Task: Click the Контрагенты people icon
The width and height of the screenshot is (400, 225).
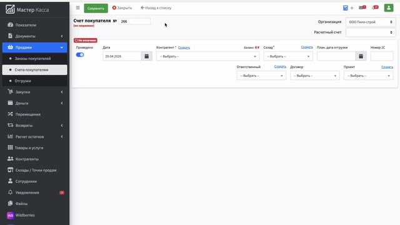Action: pyautogui.click(x=10, y=159)
